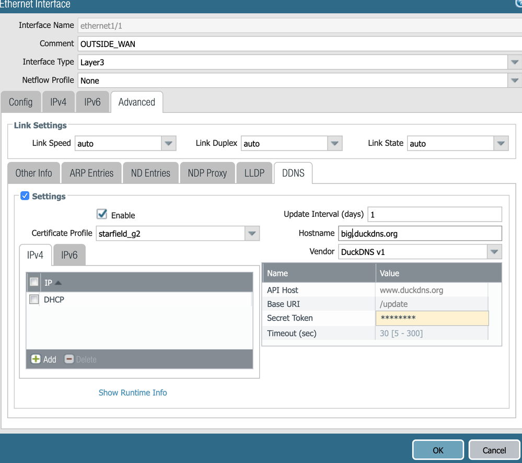Tick the select-all checkbox in IP header

point(34,282)
